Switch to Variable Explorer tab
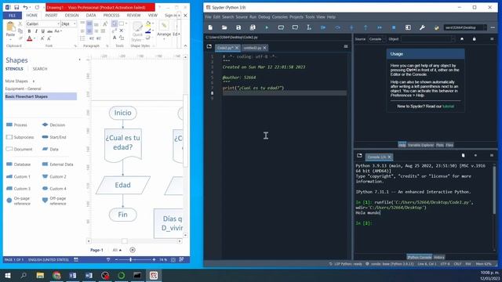Image resolution: width=502 pixels, height=282 pixels. [420, 145]
